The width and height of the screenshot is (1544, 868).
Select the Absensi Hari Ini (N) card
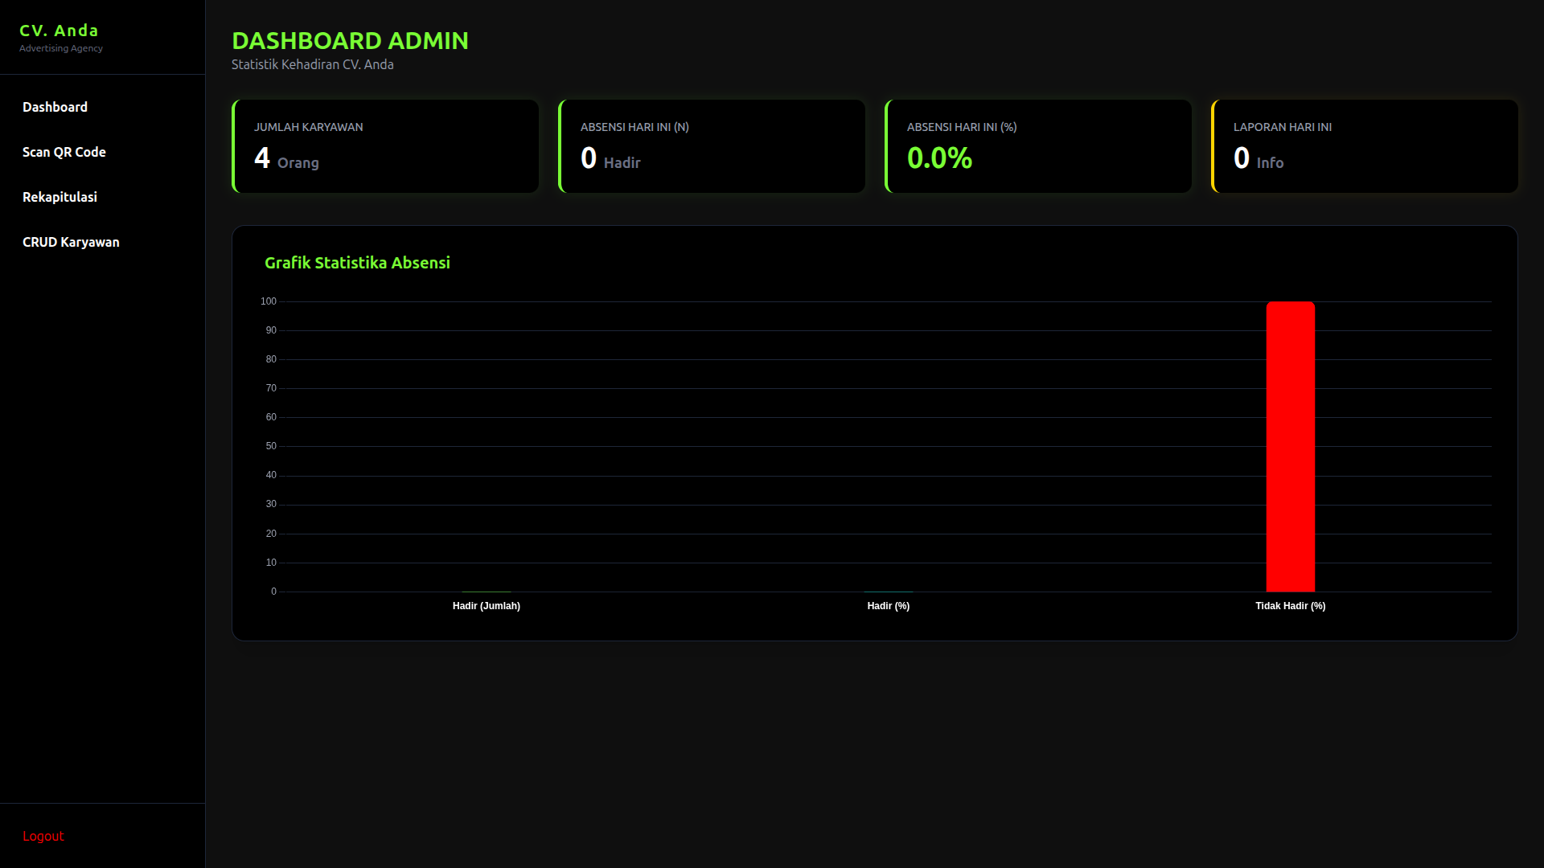coord(712,146)
